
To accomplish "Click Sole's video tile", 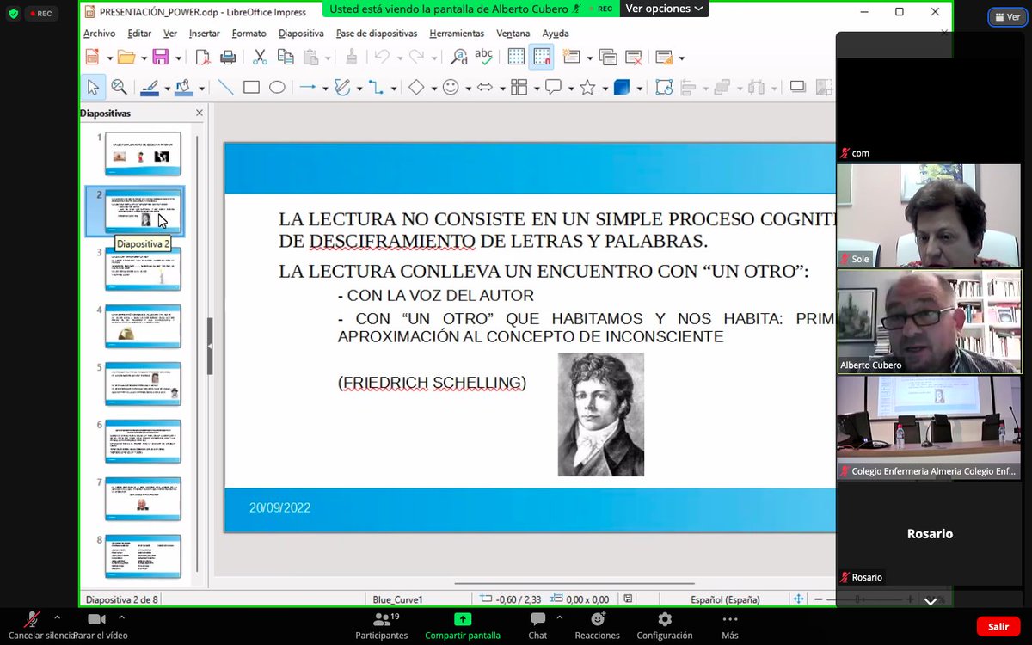I will coord(930,215).
